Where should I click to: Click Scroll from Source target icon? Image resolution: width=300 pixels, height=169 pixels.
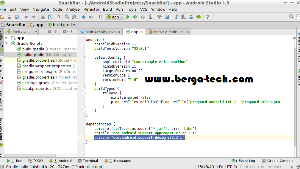49,31
